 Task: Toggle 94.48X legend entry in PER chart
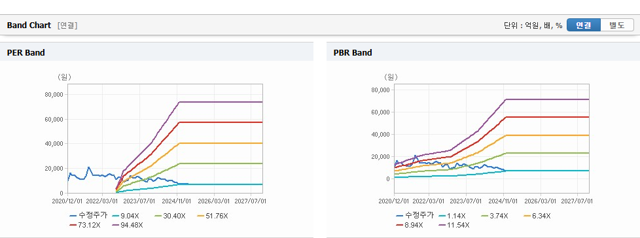128,224
